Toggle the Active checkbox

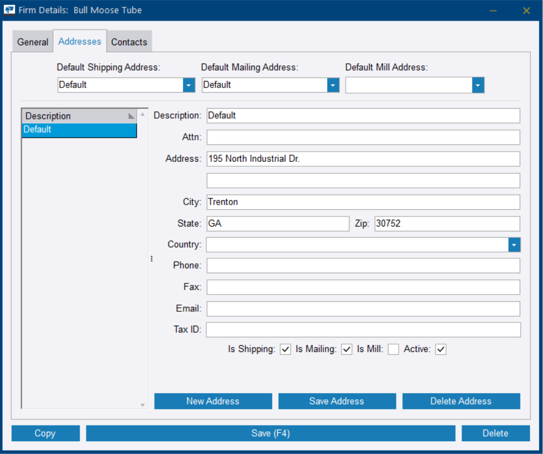tap(441, 350)
